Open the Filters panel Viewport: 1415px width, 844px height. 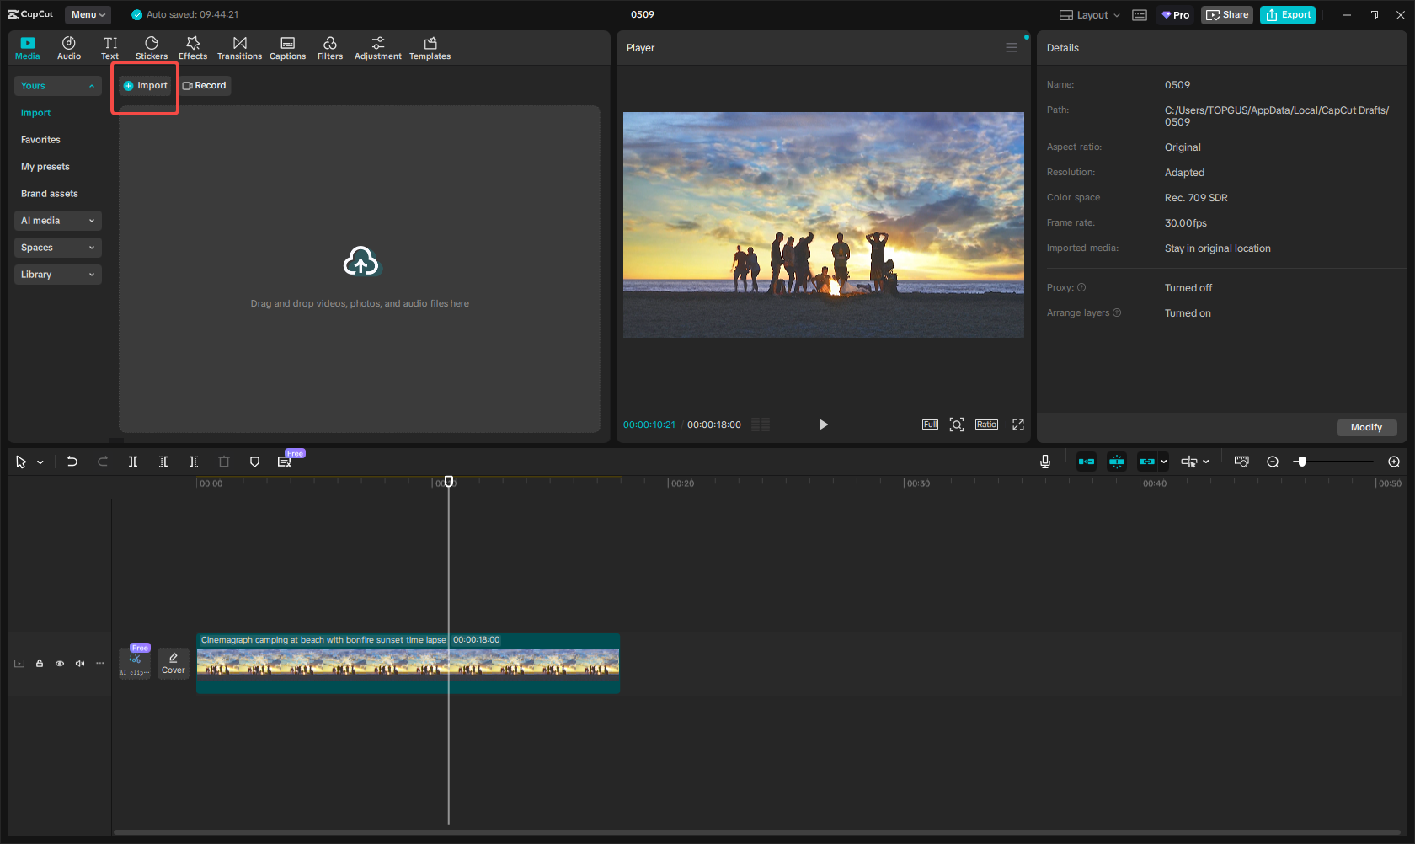point(330,47)
